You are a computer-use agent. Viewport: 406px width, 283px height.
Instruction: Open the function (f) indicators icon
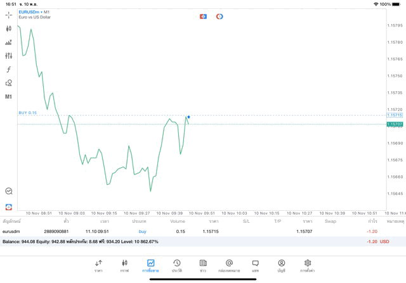(9, 70)
